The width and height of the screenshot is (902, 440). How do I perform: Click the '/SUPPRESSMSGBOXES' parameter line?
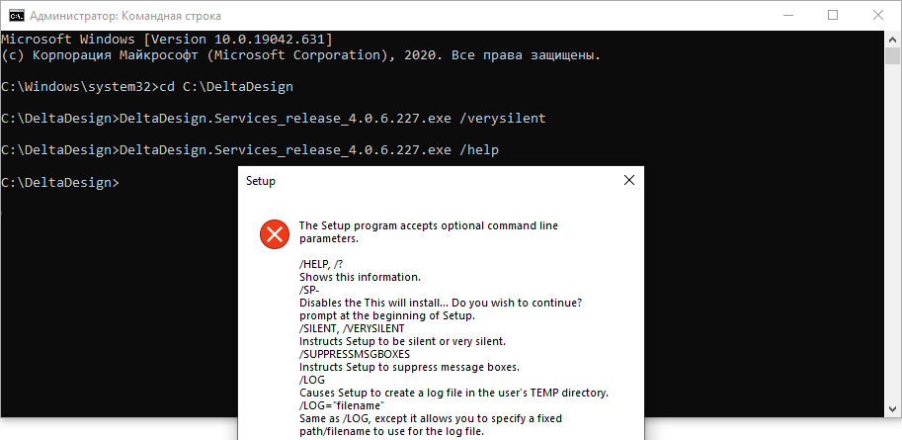point(355,354)
